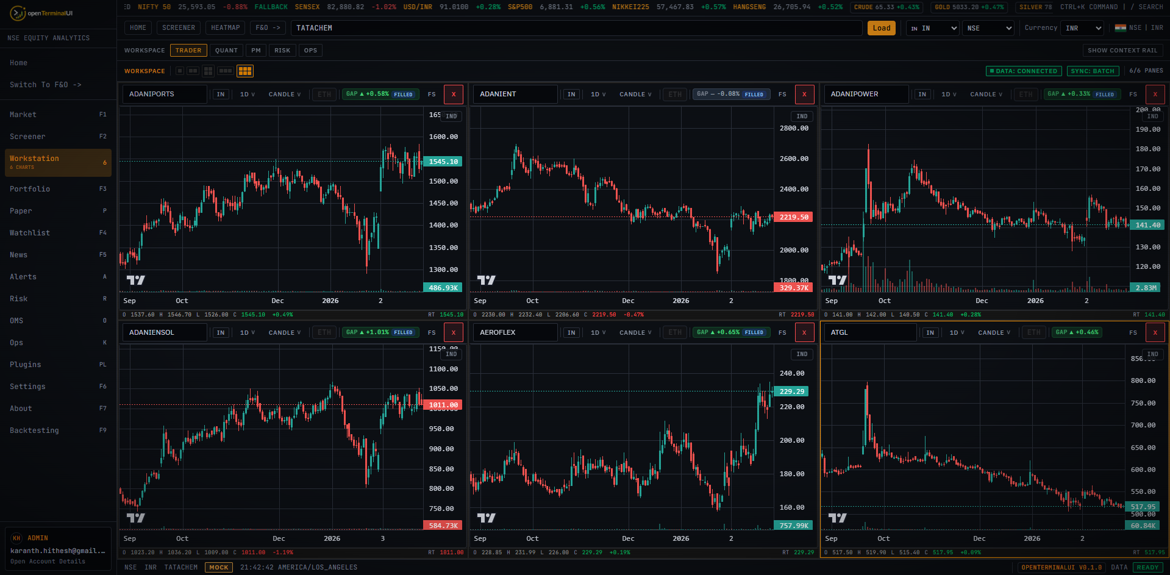Open fullscreen FS for ADANIENSOL chart
This screenshot has width=1170, height=575.
click(x=432, y=332)
